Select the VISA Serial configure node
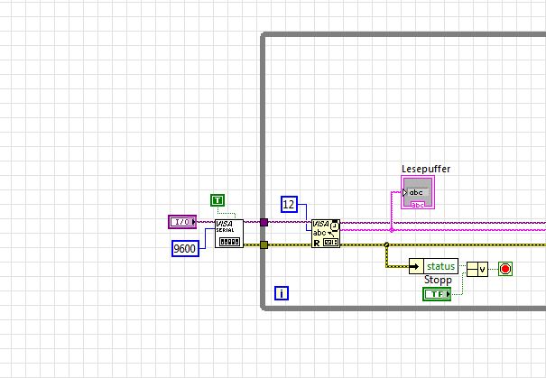 coord(228,234)
